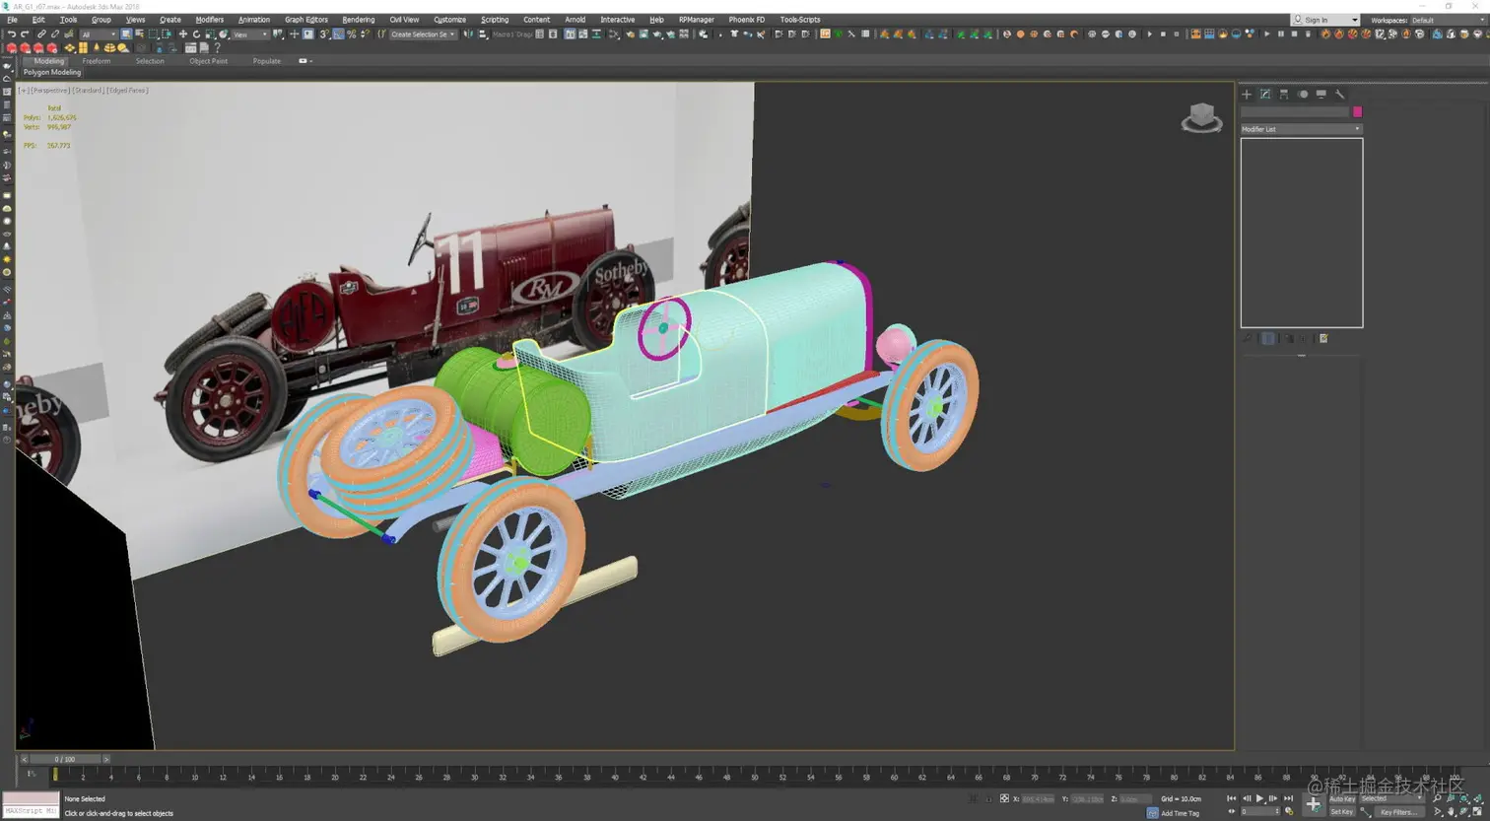1490x821 pixels.
Task: Expand the Modifier List dropdown
Action: 1301,129
